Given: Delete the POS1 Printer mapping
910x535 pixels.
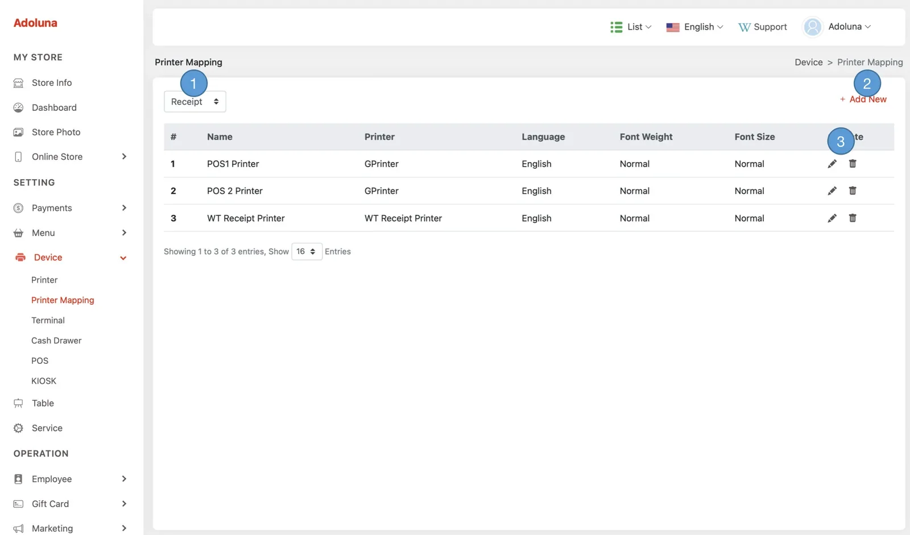Looking at the screenshot, I should click(853, 164).
